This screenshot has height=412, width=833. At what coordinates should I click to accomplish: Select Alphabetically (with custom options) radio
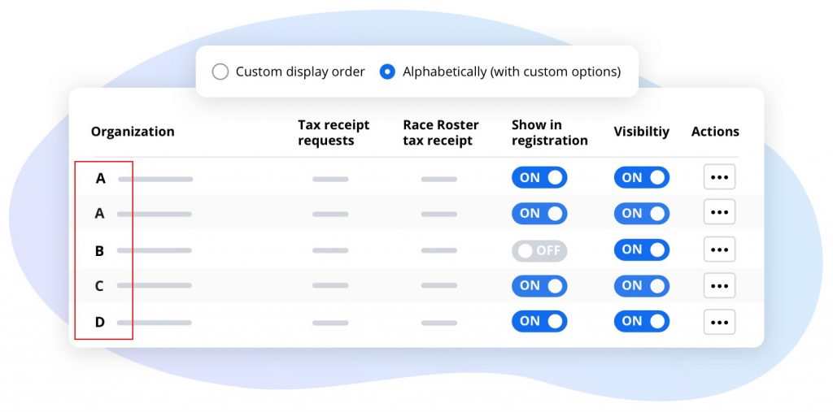point(388,72)
